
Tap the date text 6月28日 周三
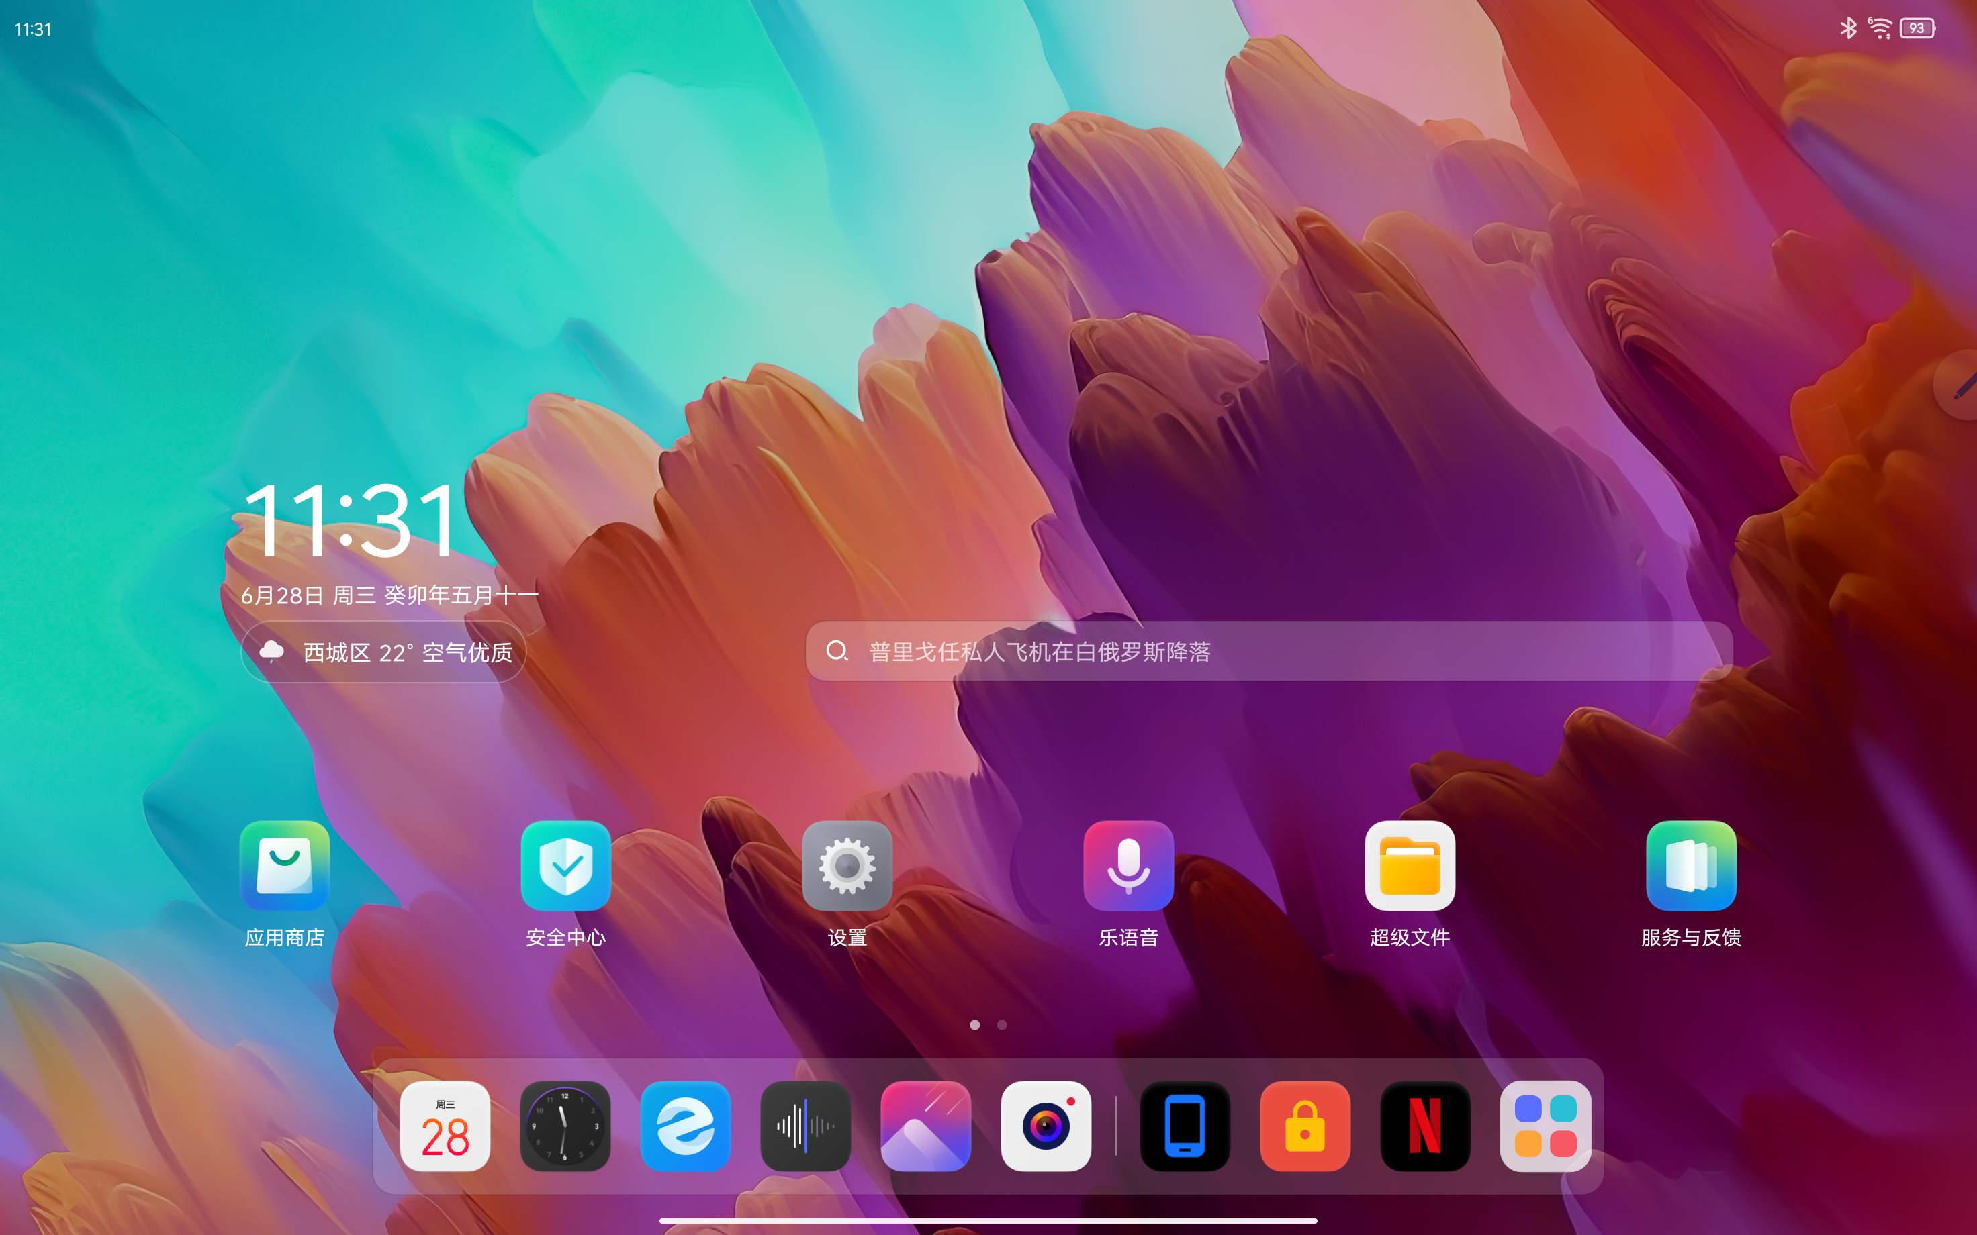pos(309,595)
